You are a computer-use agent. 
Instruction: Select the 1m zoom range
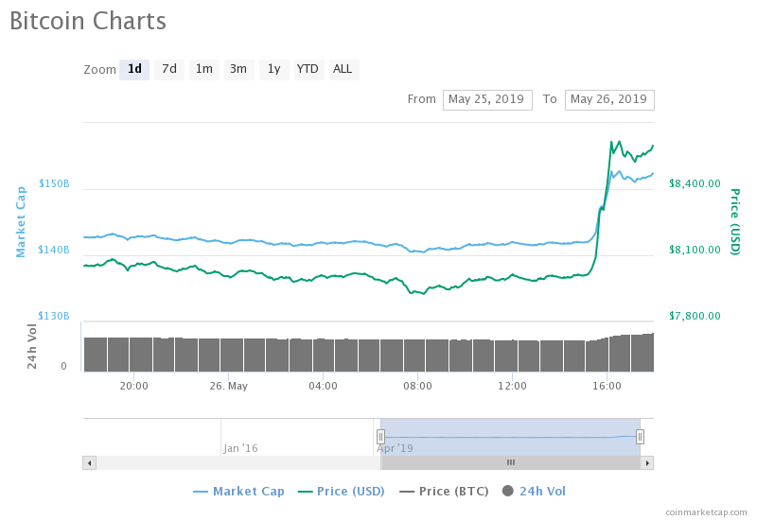(203, 69)
